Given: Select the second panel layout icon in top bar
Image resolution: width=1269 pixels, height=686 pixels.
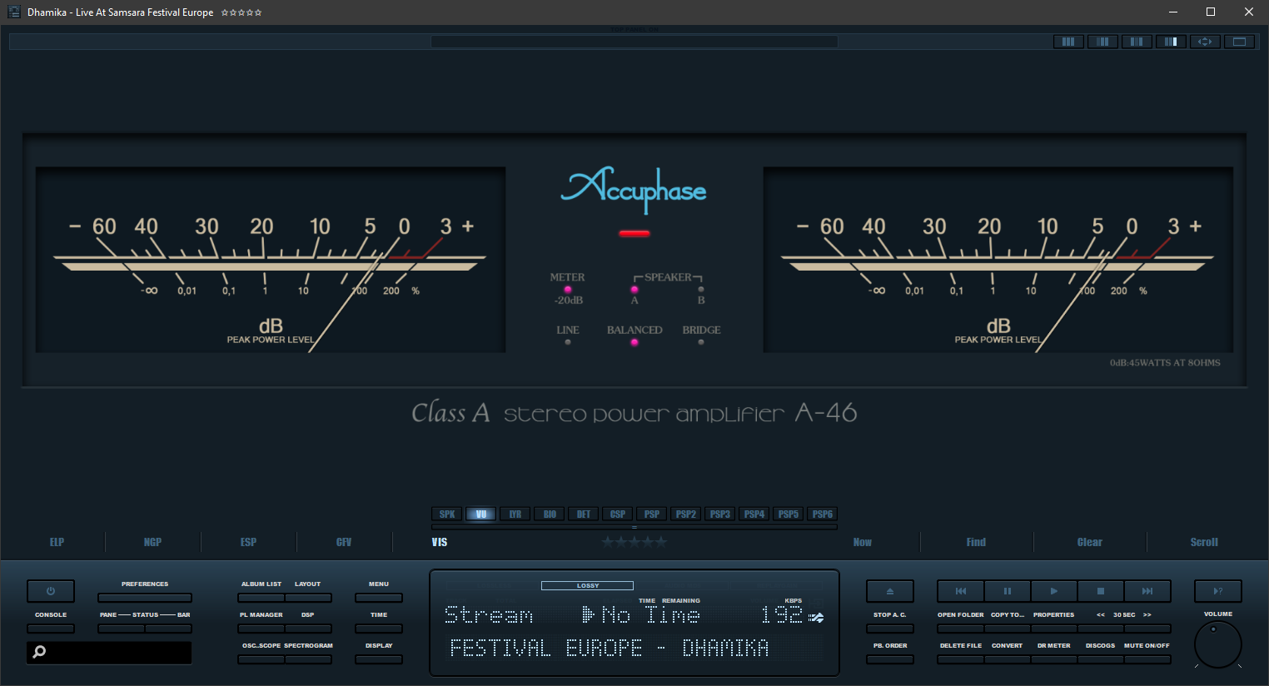Looking at the screenshot, I should (1102, 42).
